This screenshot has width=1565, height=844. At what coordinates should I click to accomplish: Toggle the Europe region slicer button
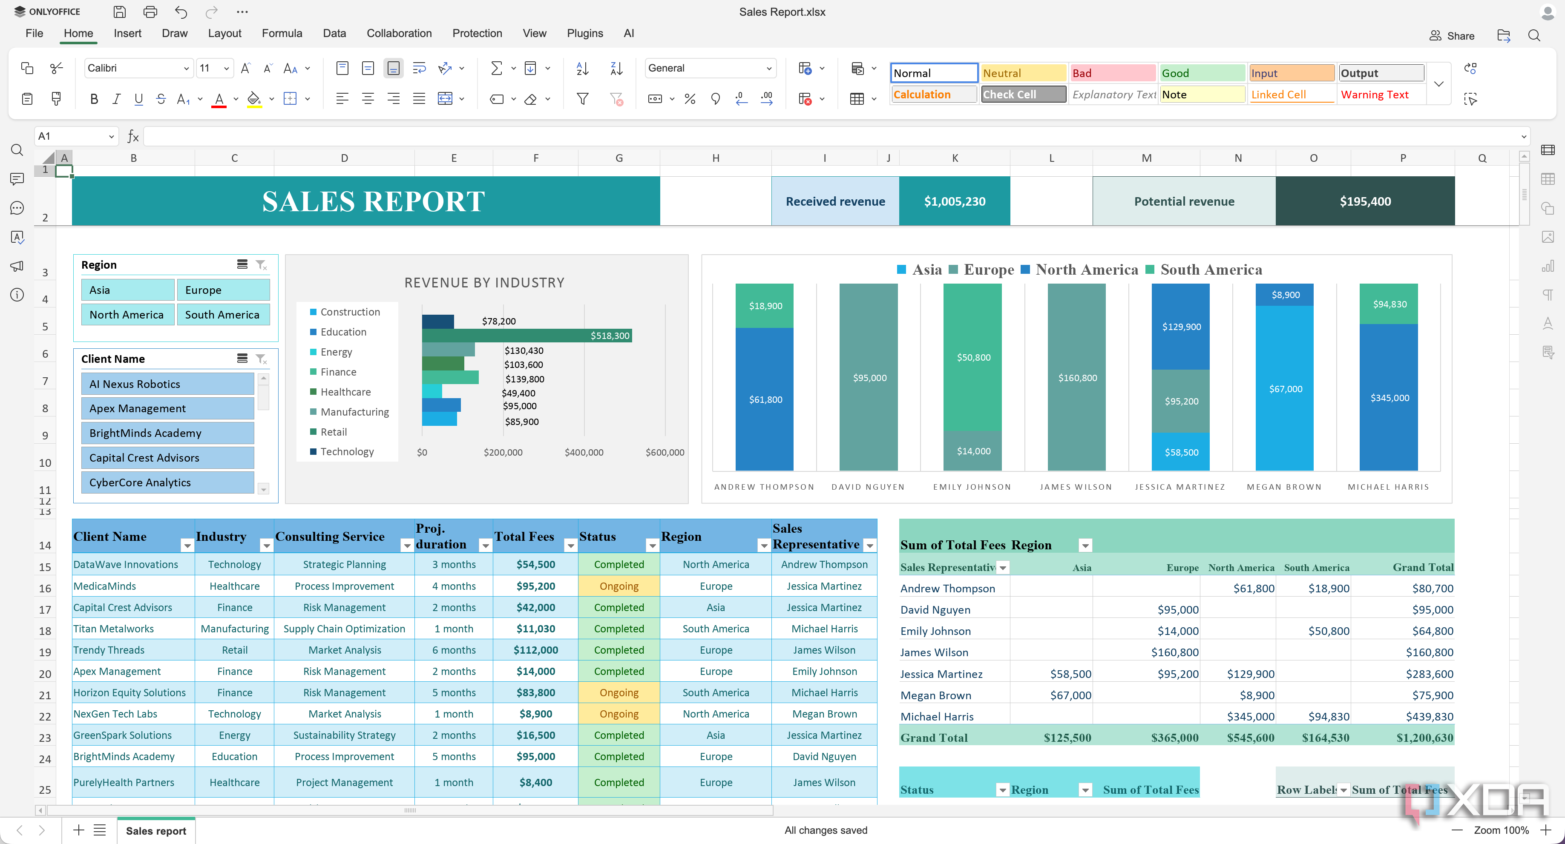click(x=223, y=290)
